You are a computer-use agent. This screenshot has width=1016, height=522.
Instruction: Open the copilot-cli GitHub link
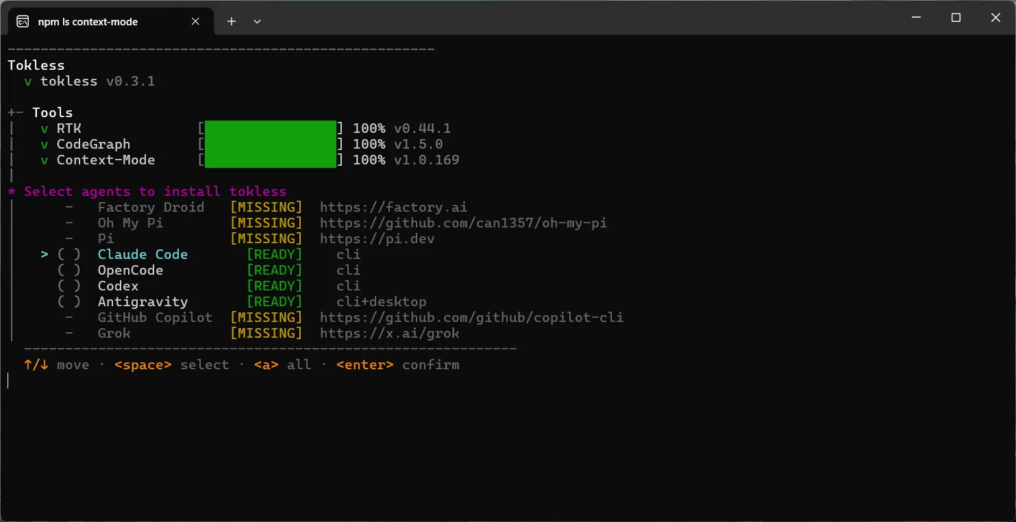point(472,317)
